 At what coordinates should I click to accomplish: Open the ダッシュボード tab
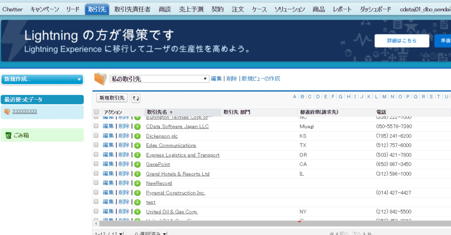[376, 9]
